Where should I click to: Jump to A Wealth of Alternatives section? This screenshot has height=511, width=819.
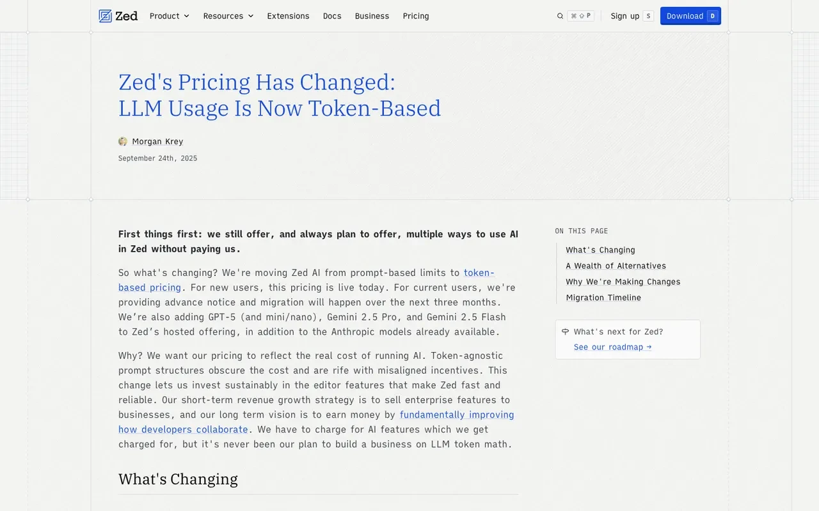tap(616, 266)
